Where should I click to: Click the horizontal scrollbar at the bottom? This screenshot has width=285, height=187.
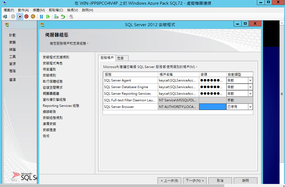coord(113,186)
